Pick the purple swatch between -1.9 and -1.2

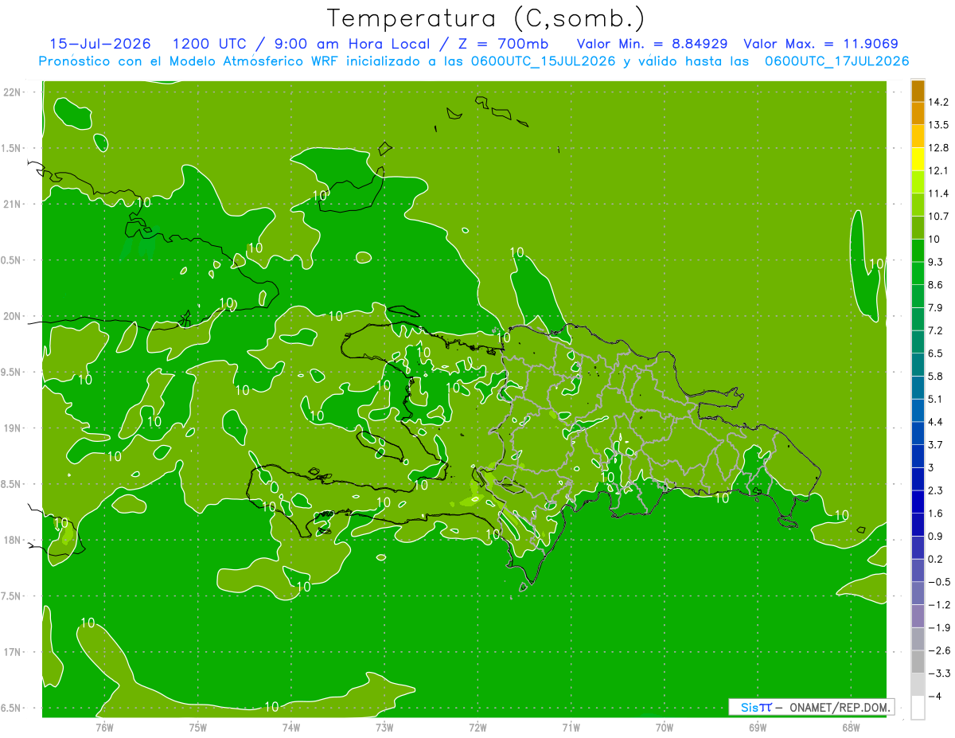(918, 616)
